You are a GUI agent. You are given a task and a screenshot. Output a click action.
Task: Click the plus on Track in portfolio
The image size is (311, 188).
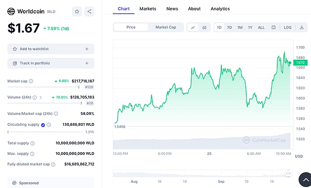click(87, 63)
